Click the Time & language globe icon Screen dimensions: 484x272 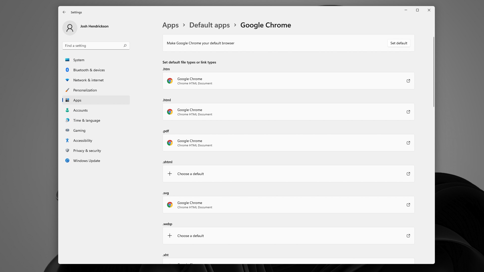click(x=67, y=120)
